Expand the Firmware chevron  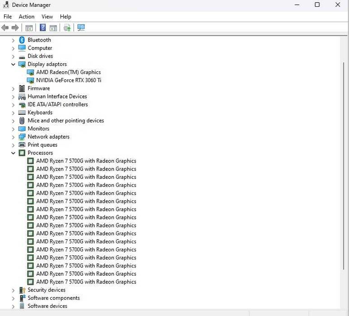coord(13,88)
